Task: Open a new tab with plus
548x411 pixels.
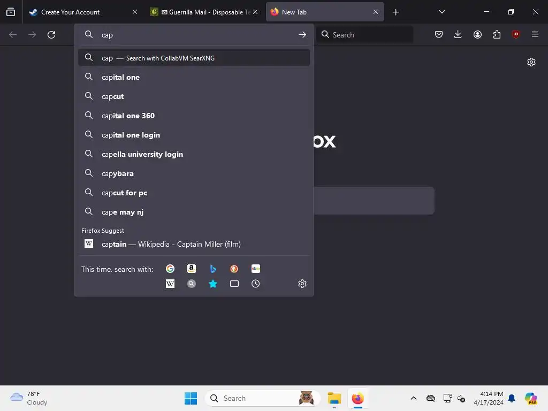Action: tap(395, 12)
